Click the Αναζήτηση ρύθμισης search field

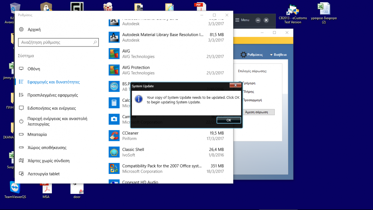[x=55, y=42]
